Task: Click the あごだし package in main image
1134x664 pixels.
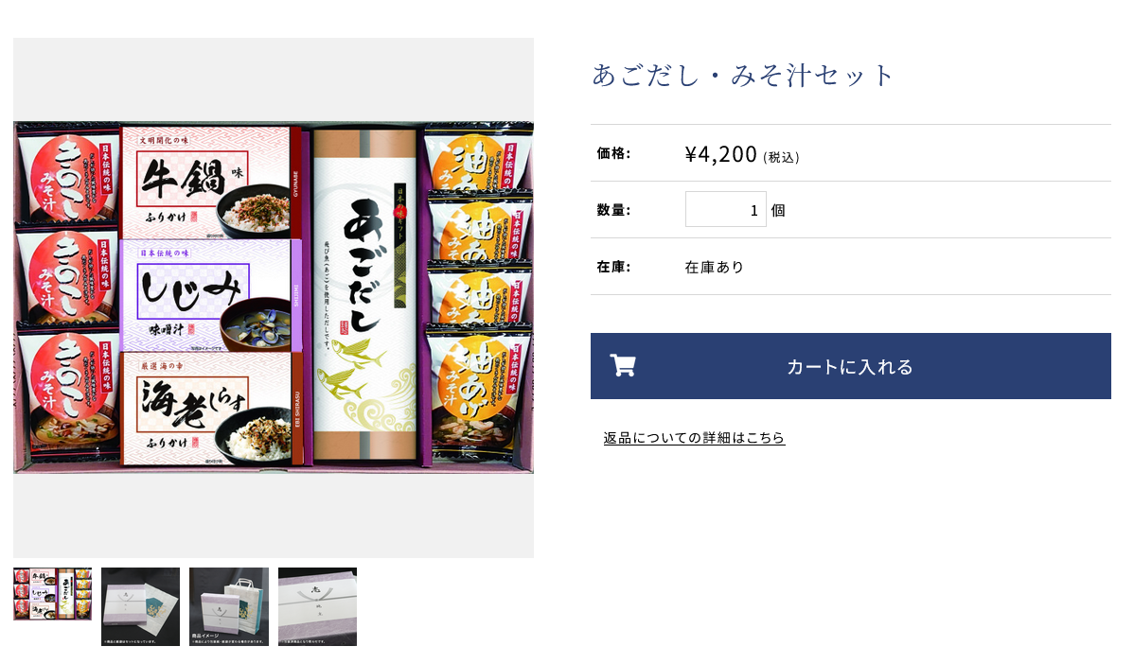Action: click(x=365, y=295)
